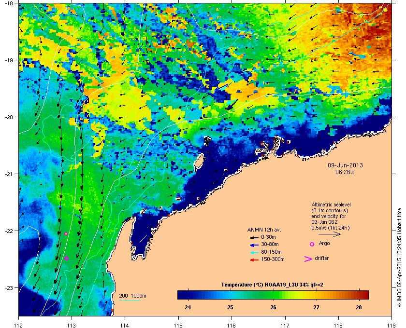Click the '0-30m' depth label
The width and height of the screenshot is (406, 328).
pyautogui.click(x=268, y=237)
